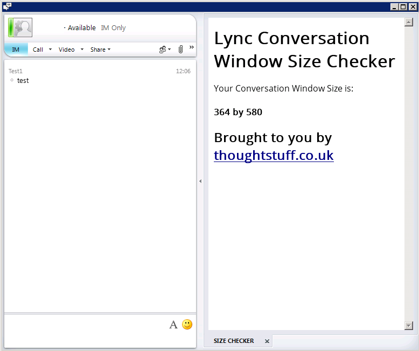This screenshot has width=419, height=351.
Task: Select the IM tab
Action: [x=16, y=50]
